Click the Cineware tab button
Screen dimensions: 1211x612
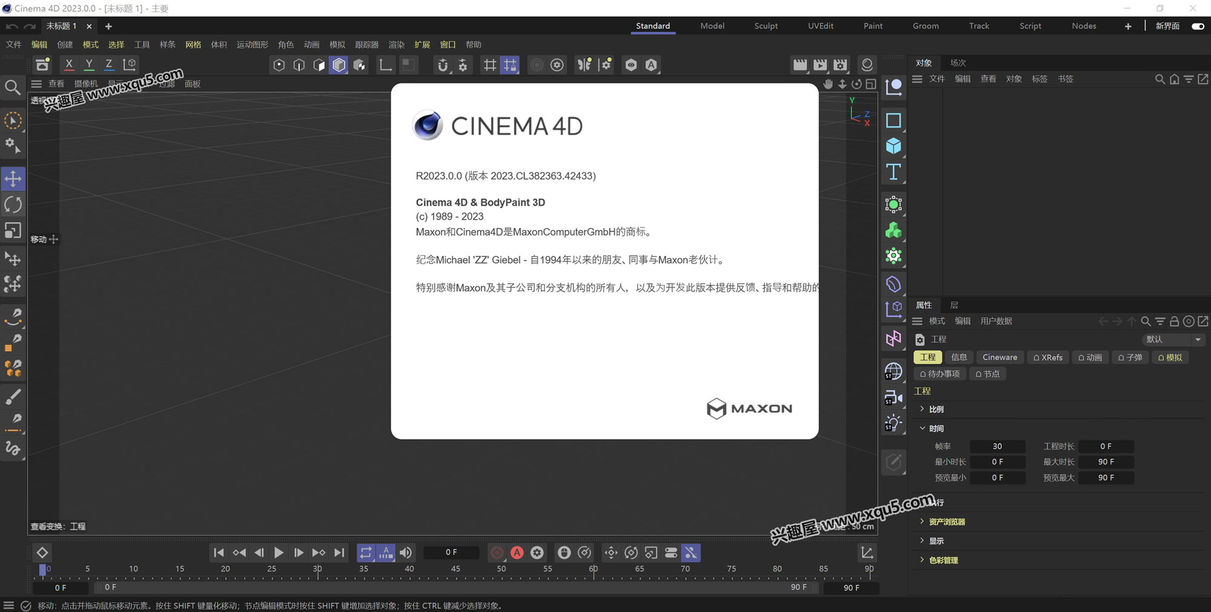pyautogui.click(x=999, y=357)
